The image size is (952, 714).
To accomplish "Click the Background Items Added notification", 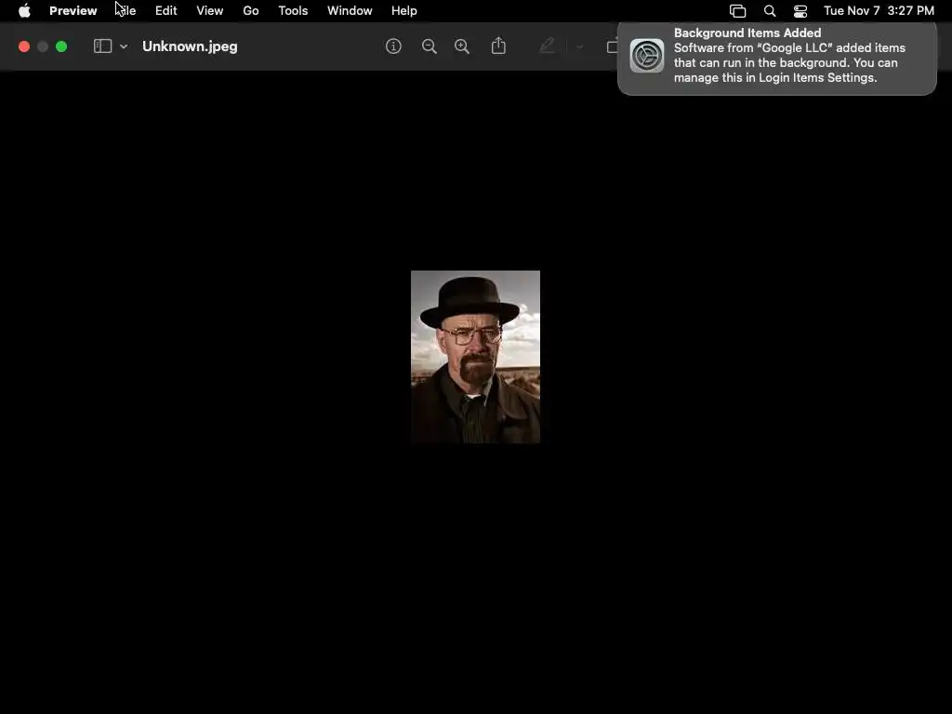I will [x=777, y=59].
